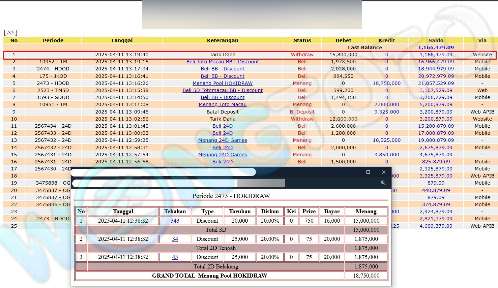Open Beli BB - Discount for period 2474 - HDOD
Viewport: 498px width, 288px height.
(x=223, y=69)
